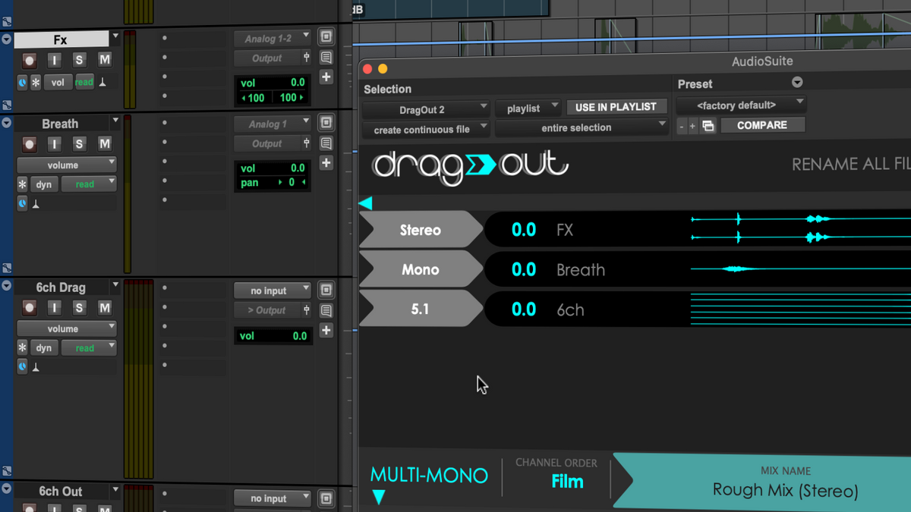Mute the Fx track
The height and width of the screenshot is (512, 911).
coord(104,60)
